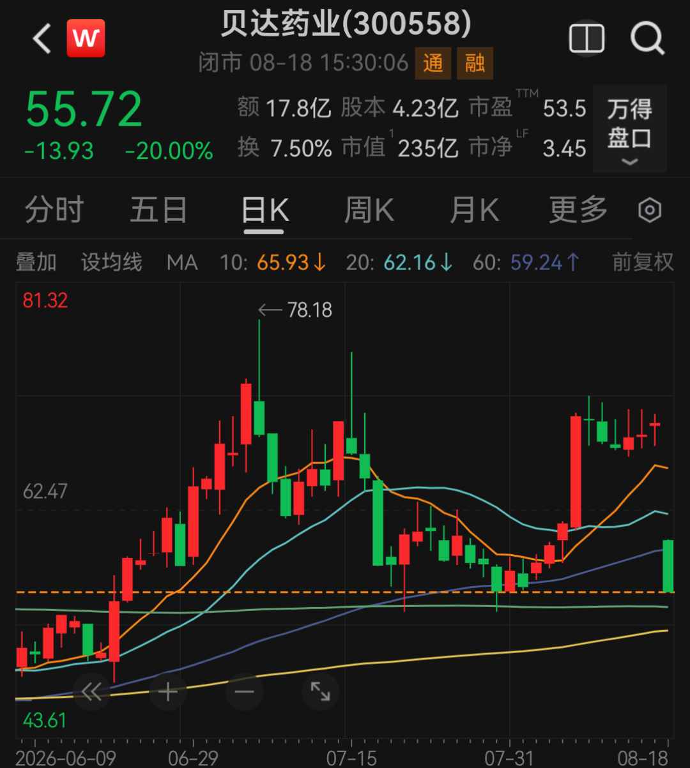Select the 08-18 green candlestick
690x768 pixels.
(668, 566)
